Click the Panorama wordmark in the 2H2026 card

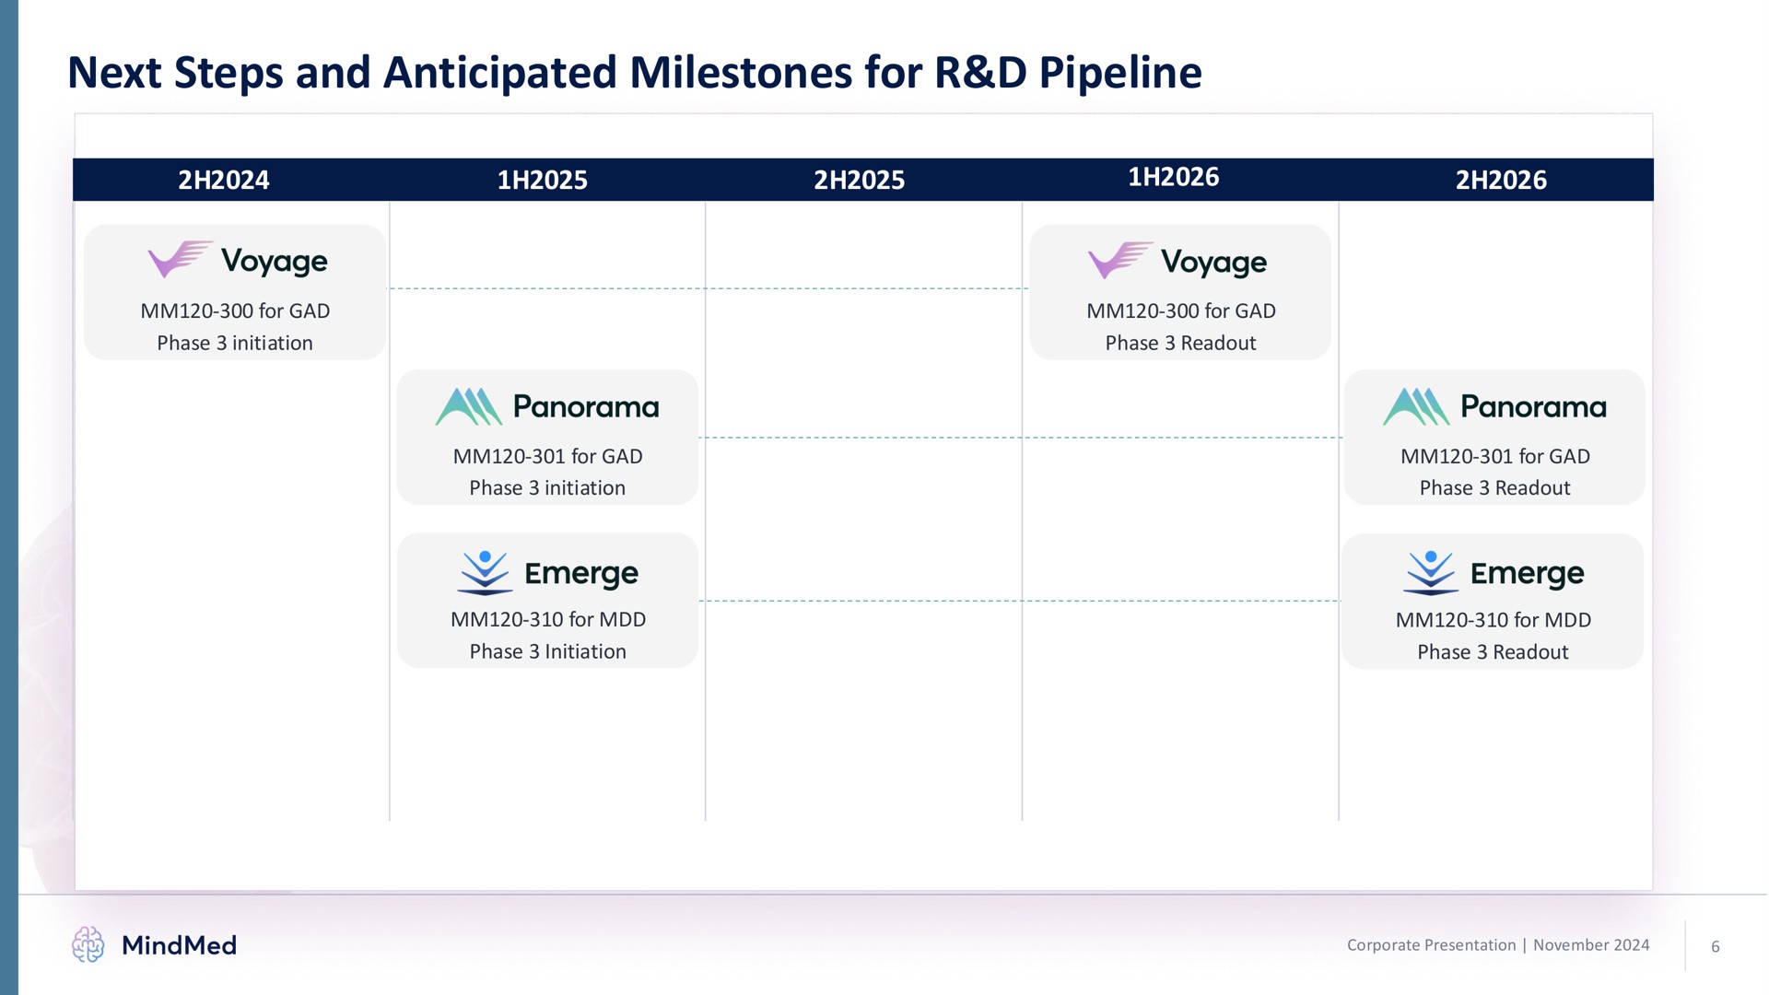pos(1534,406)
